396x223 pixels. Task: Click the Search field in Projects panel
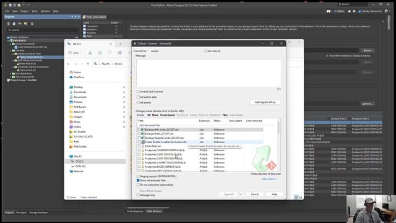pyautogui.click(x=42, y=30)
